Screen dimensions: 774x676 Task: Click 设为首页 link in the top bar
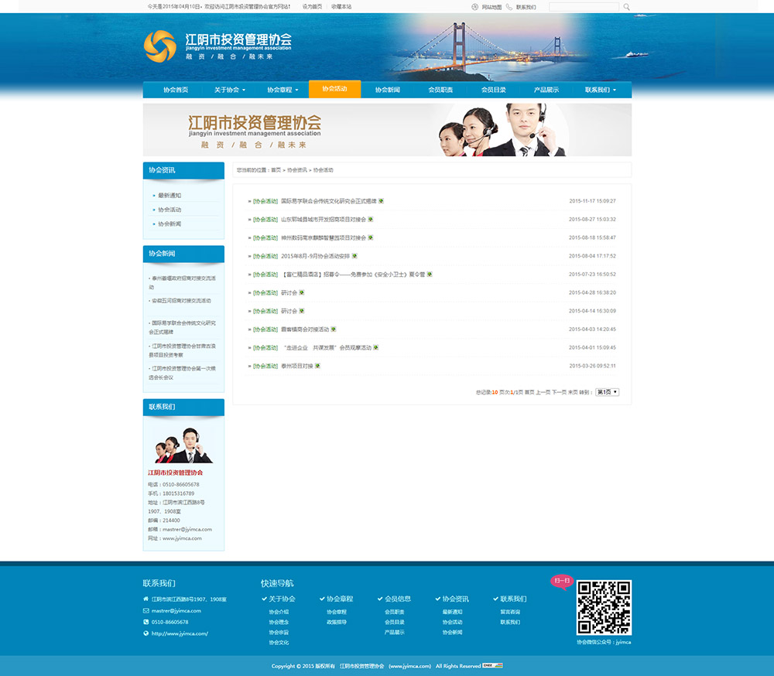coord(312,7)
